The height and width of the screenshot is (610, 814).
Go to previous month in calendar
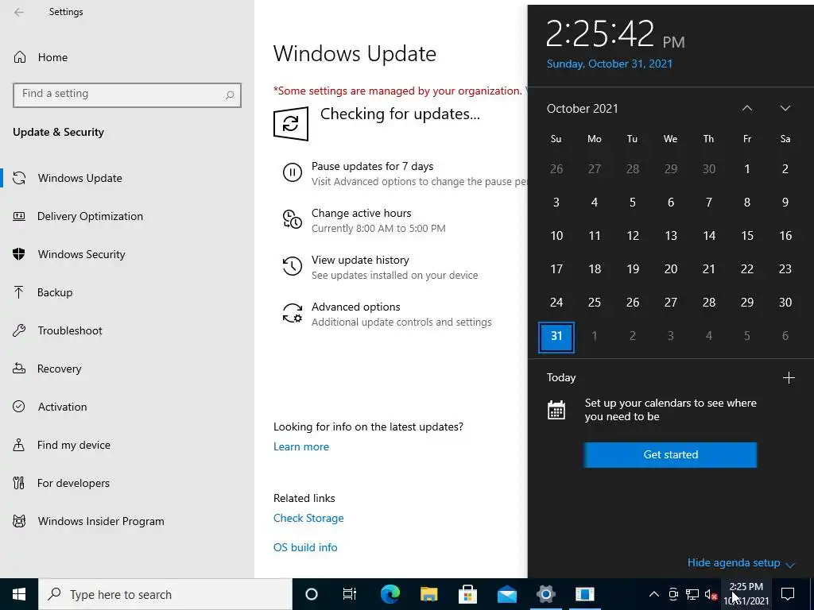[747, 108]
